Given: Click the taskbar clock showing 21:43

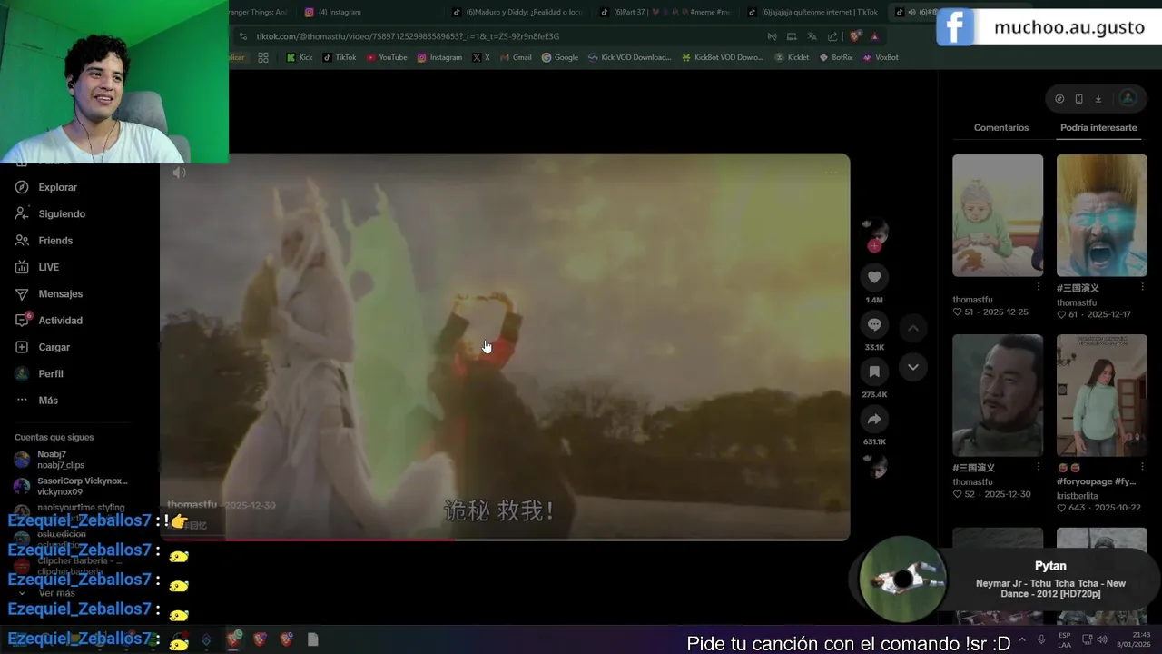Looking at the screenshot, I should 1134,639.
